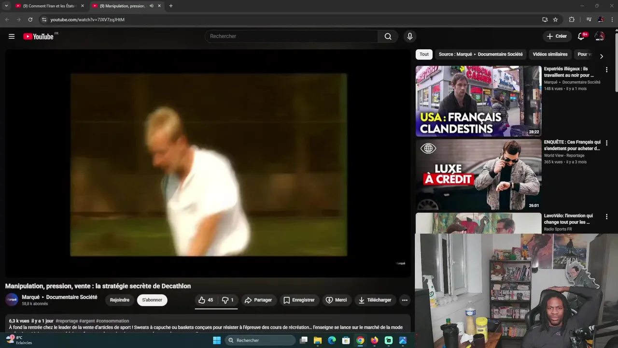
Task: Open Luxe à Crédit thumbnail
Action: coord(478,174)
